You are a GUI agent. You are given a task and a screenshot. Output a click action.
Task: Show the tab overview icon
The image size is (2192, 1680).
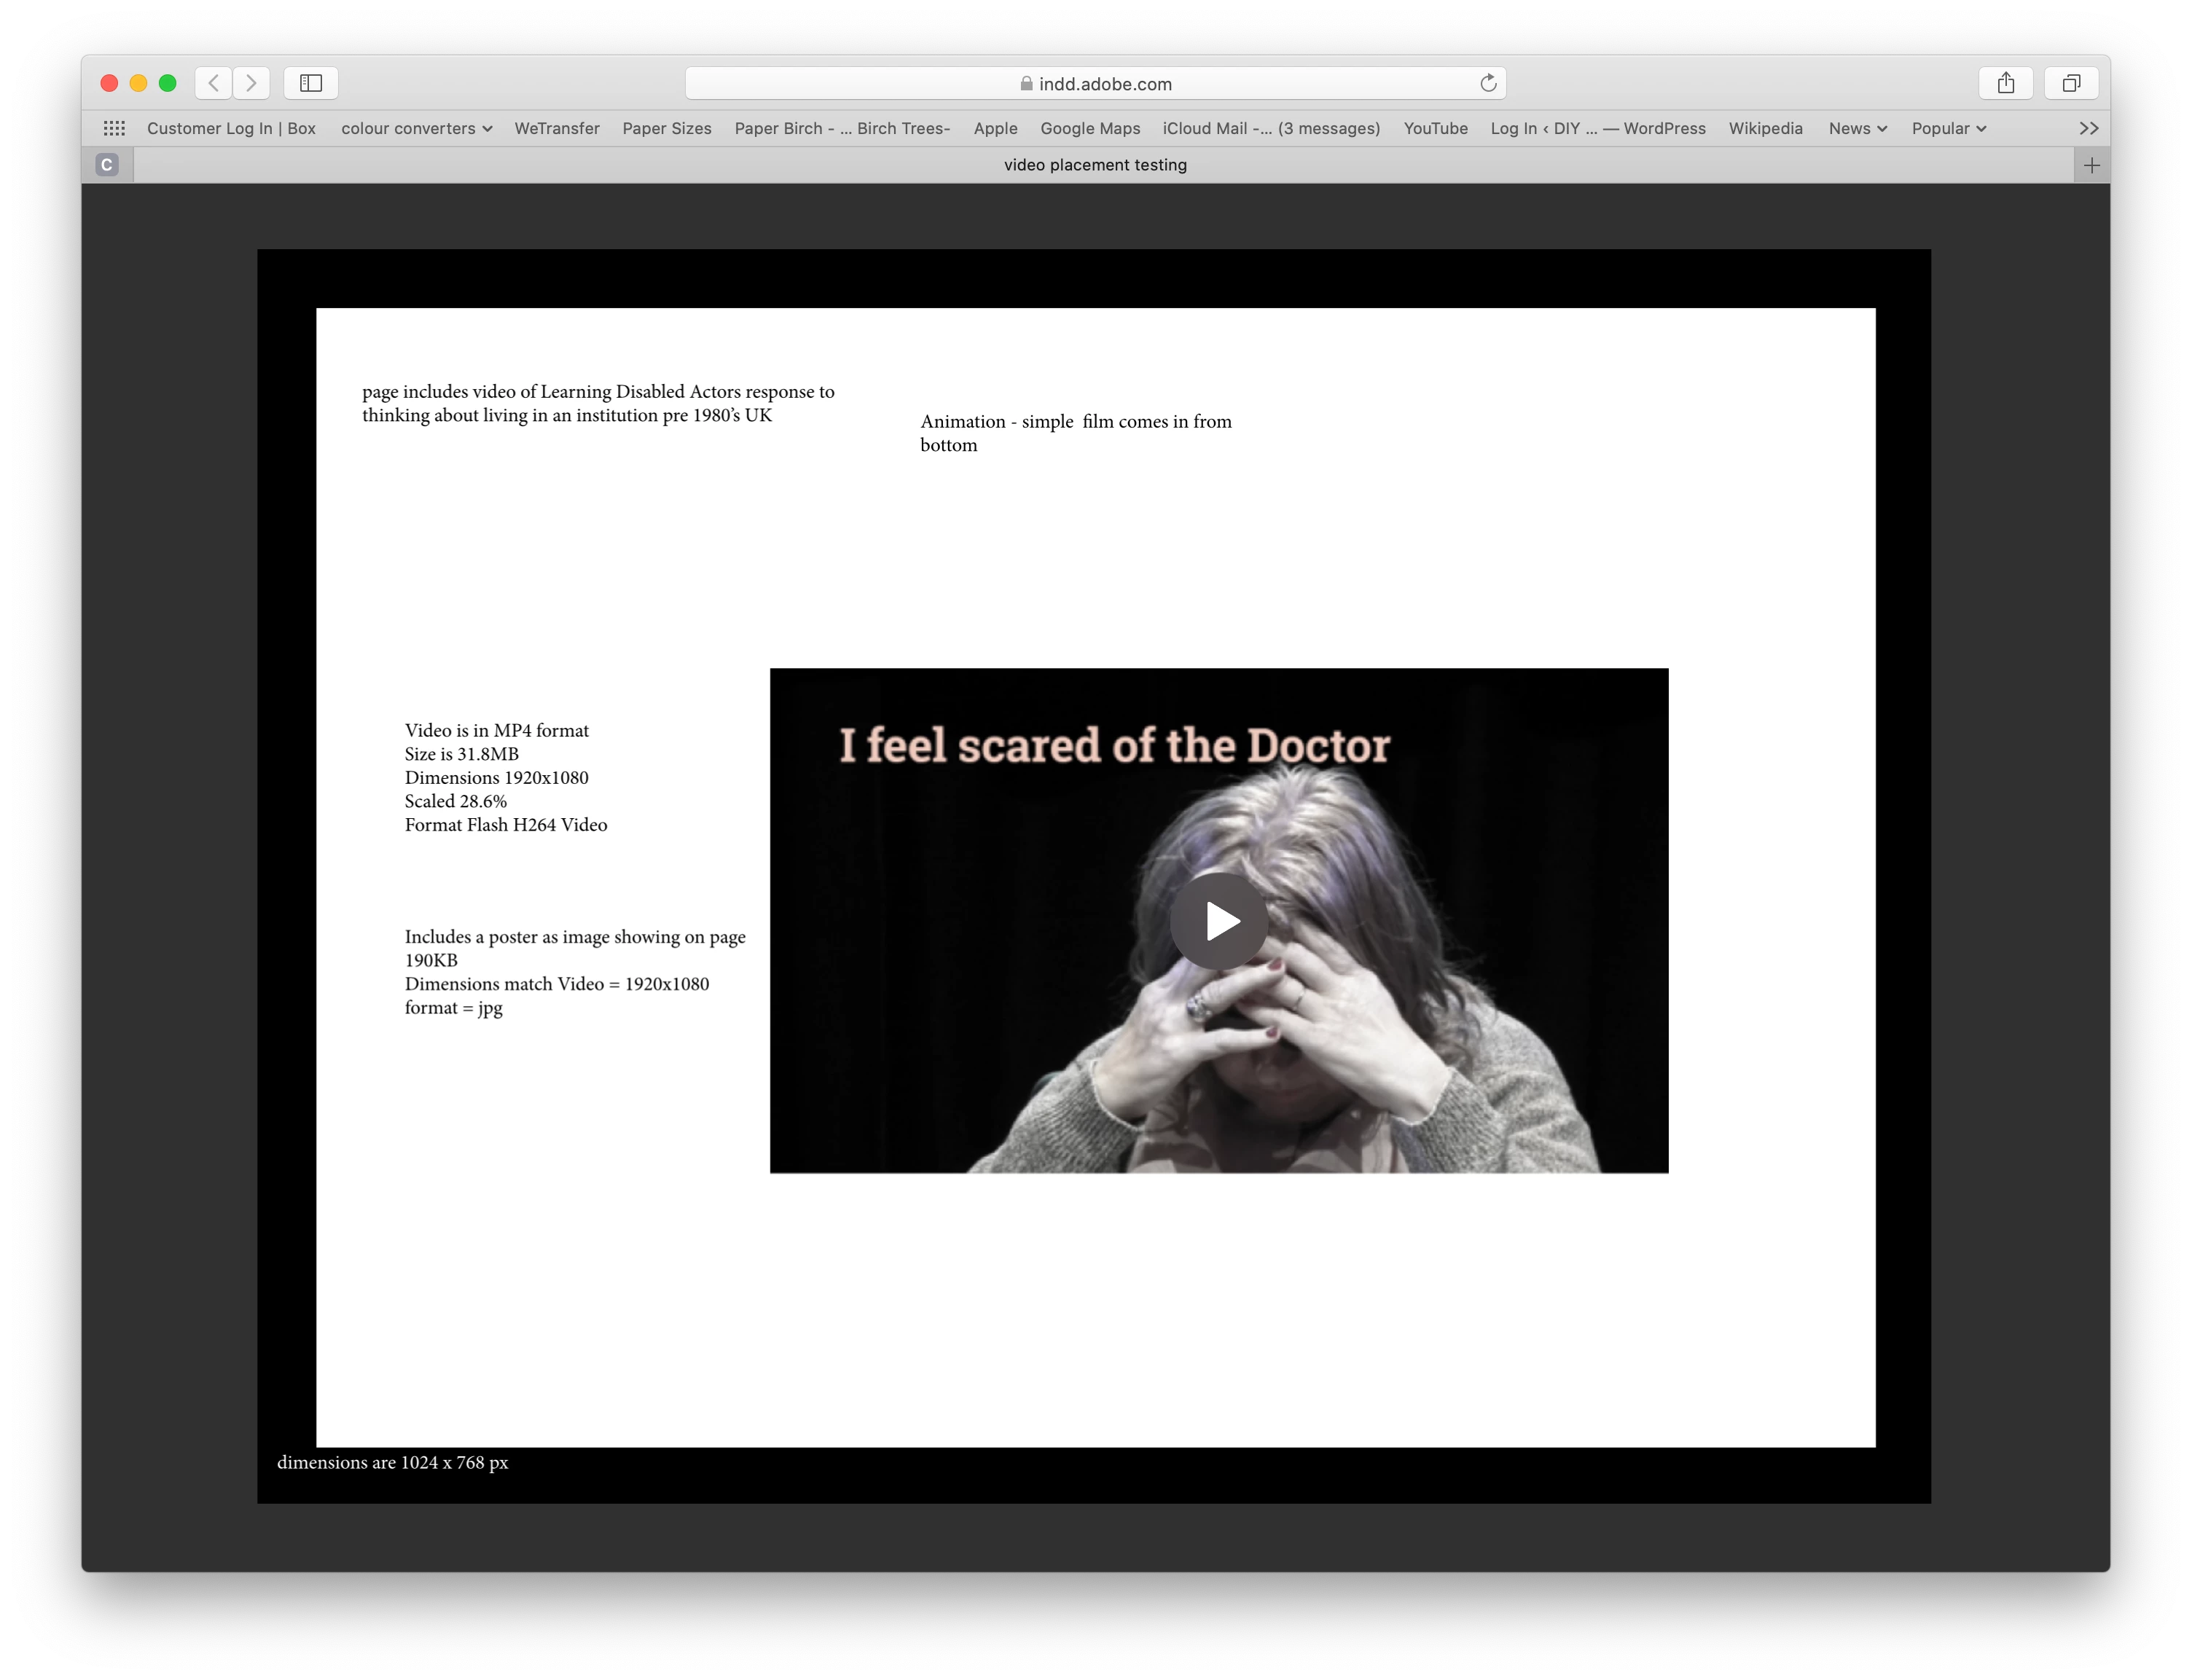pyautogui.click(x=2071, y=83)
